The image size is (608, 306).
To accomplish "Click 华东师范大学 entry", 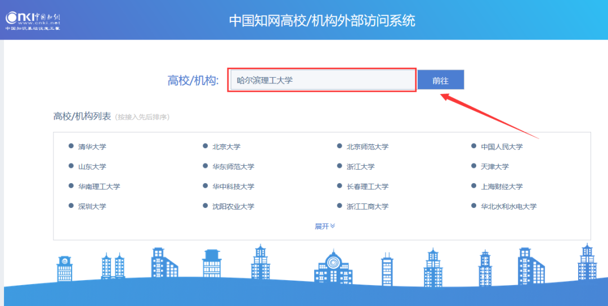I will (233, 167).
